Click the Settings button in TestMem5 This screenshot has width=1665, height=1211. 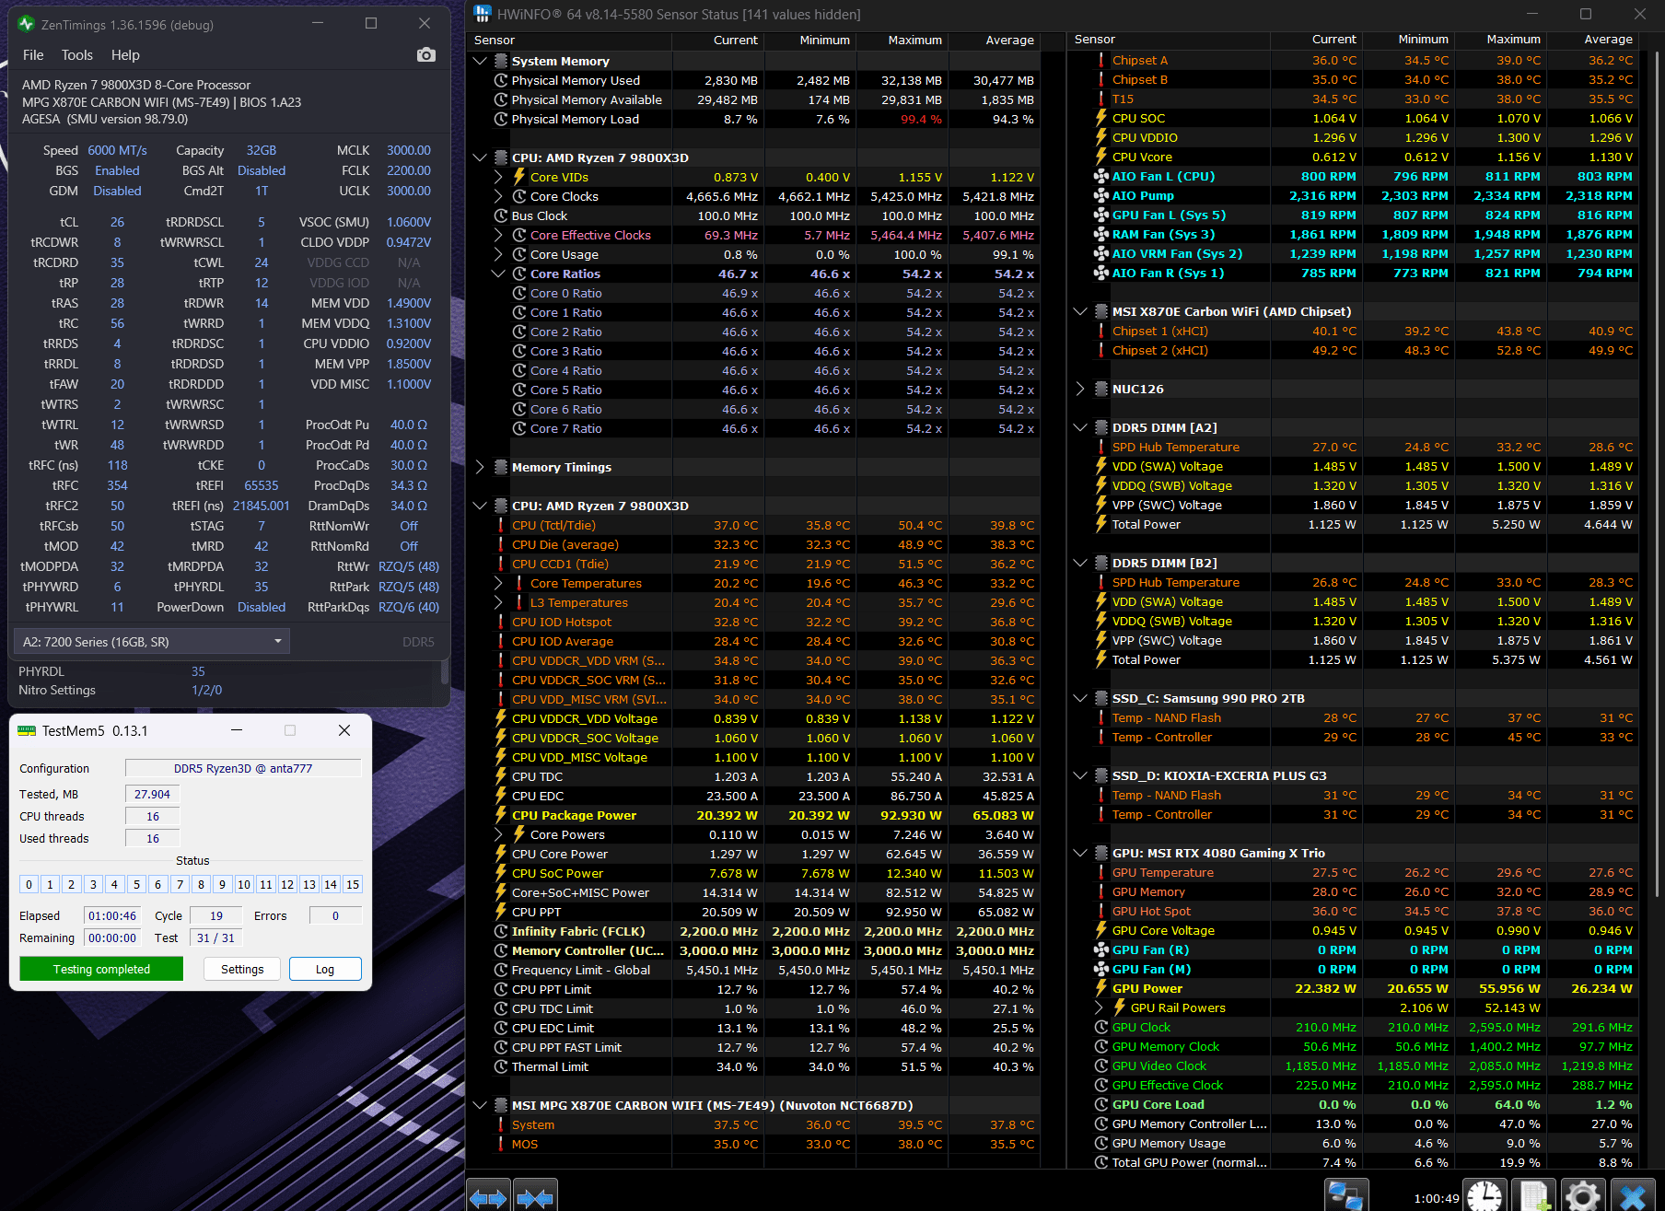tap(242, 969)
